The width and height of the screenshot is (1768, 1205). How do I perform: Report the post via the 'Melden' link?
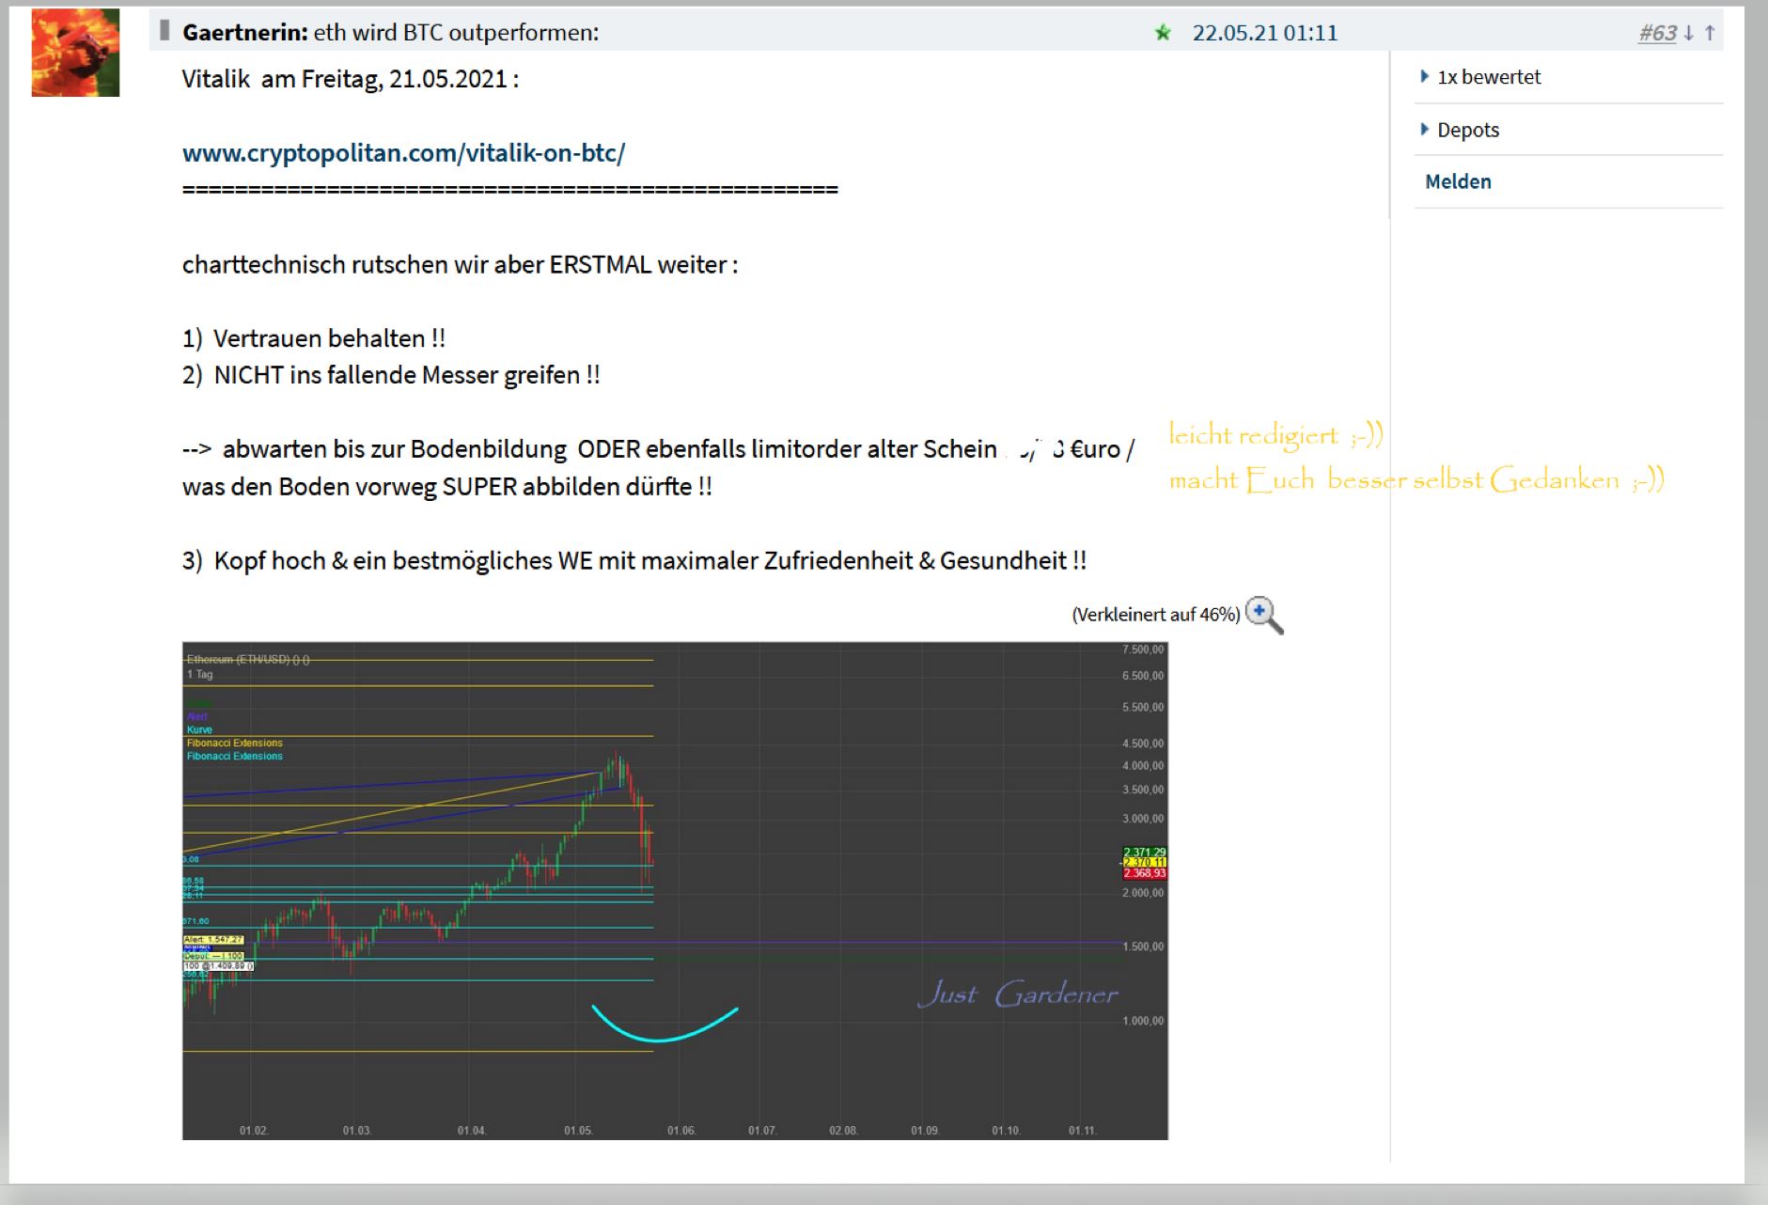coord(1458,180)
